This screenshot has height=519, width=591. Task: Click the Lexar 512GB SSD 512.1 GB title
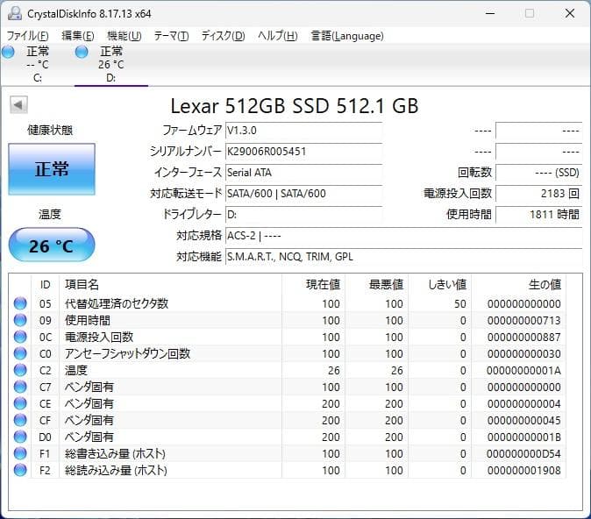pos(295,105)
